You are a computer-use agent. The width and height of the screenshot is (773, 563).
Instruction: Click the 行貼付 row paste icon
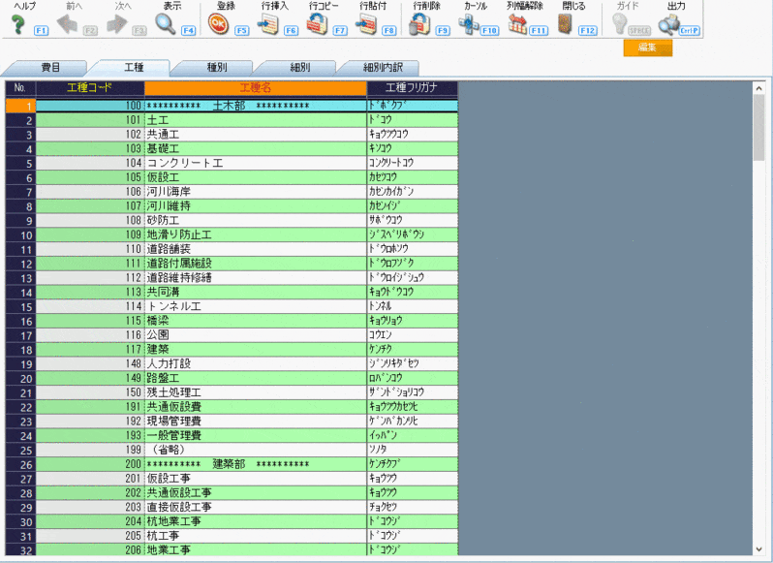pyautogui.click(x=366, y=24)
